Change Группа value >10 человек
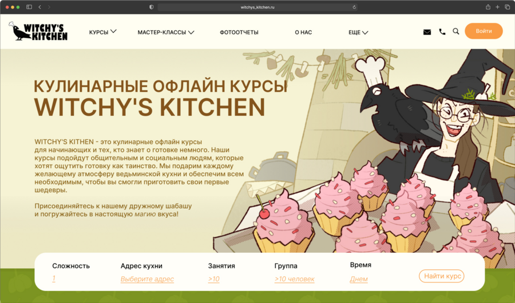The height and width of the screenshot is (303, 515). (295, 279)
